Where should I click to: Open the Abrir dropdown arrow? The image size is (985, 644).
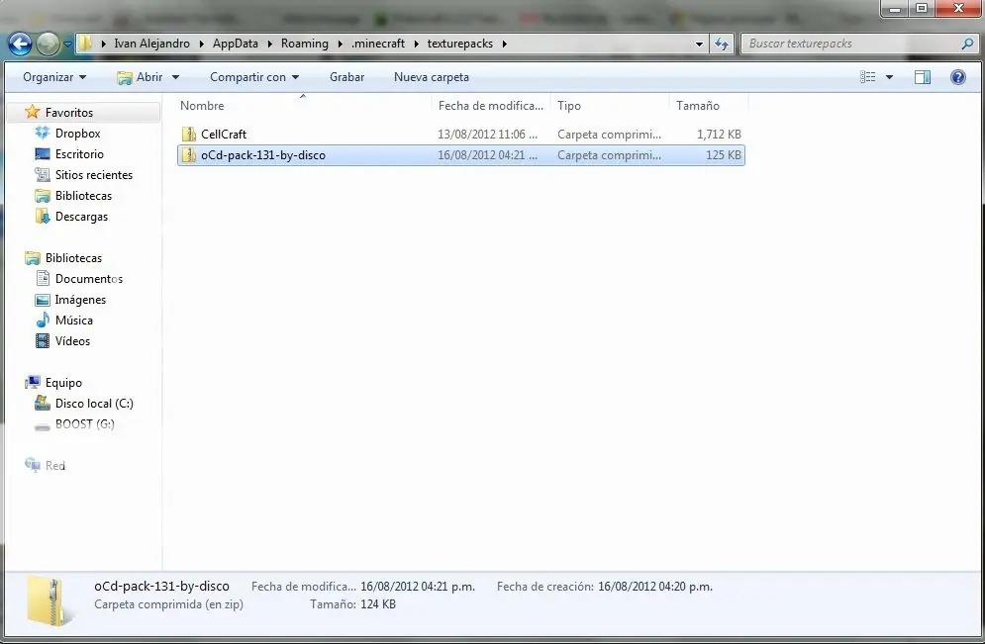[176, 77]
